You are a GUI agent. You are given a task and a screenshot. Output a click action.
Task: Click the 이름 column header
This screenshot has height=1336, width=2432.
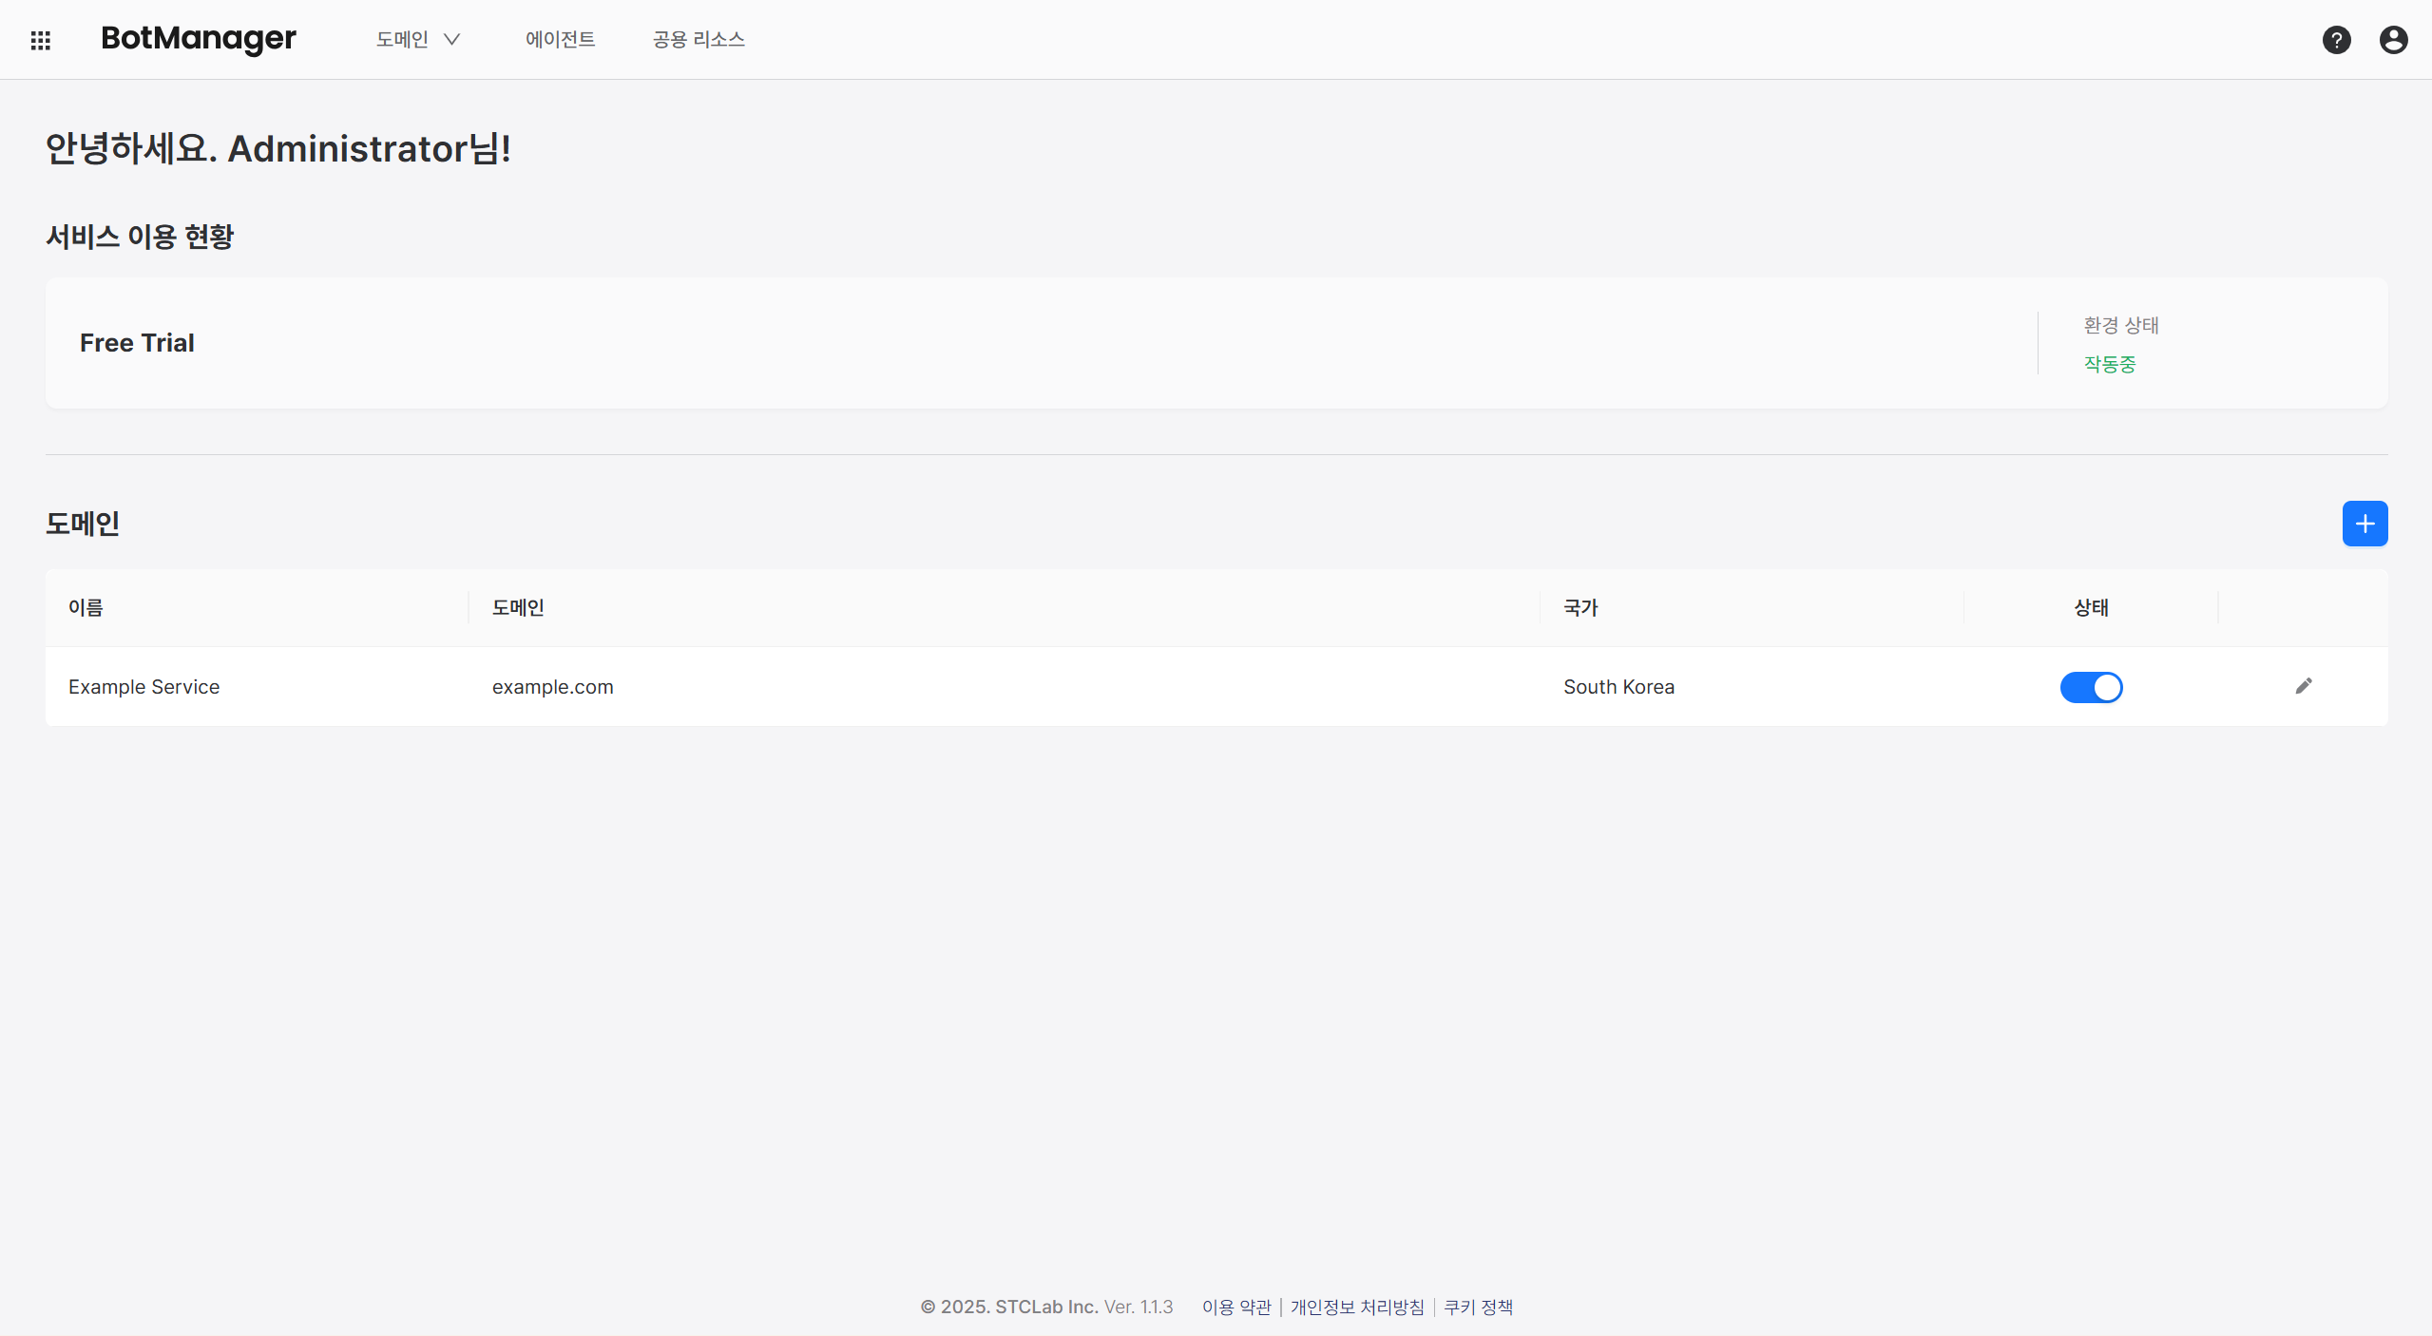[86, 608]
